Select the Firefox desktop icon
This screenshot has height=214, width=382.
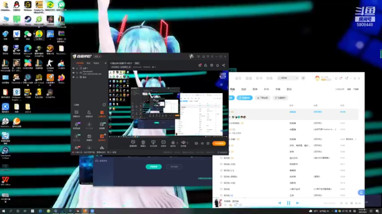coord(62,78)
